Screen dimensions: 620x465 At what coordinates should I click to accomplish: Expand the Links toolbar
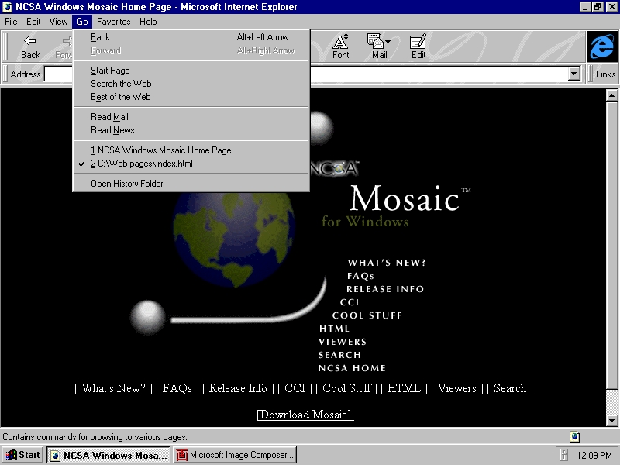605,74
